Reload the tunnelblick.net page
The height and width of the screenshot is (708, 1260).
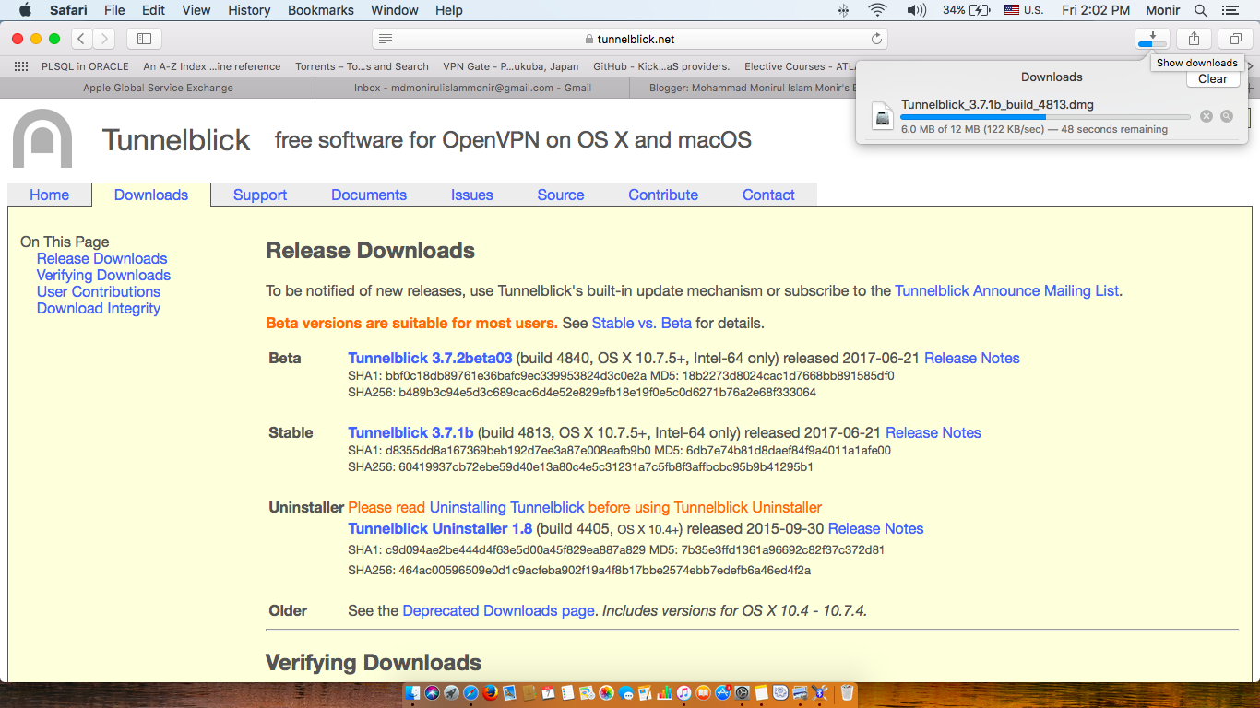[x=877, y=39]
